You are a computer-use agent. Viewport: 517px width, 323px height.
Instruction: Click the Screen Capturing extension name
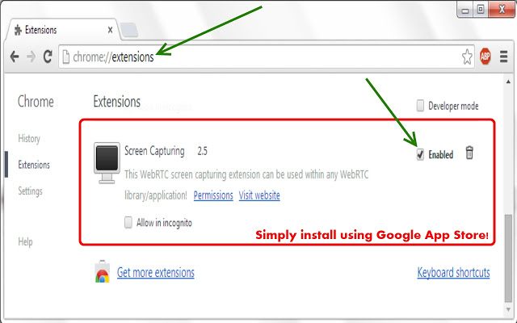[154, 151]
